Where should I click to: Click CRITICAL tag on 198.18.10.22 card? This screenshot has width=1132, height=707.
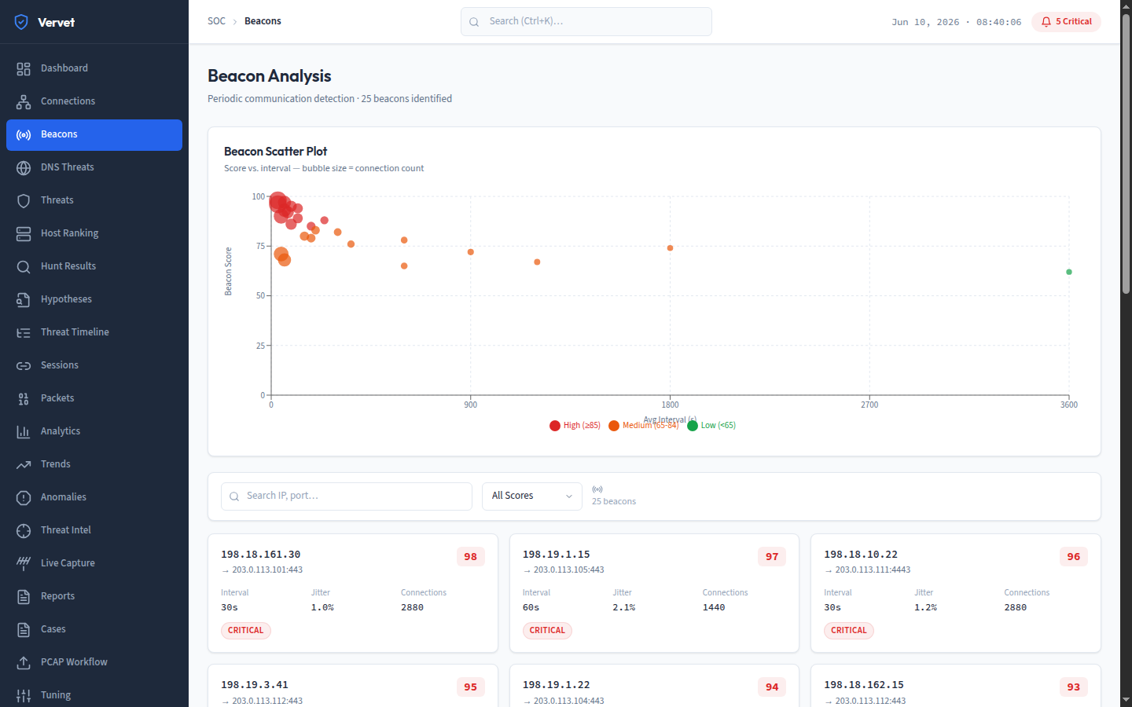[849, 631]
